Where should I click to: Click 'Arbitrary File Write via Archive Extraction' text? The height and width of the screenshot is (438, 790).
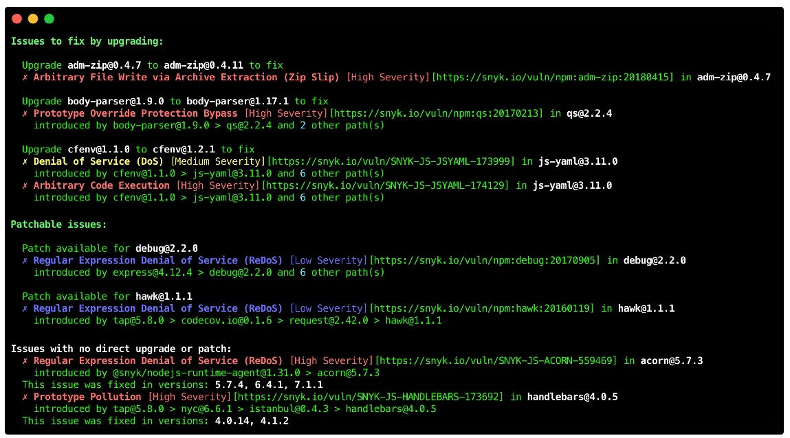pos(155,78)
